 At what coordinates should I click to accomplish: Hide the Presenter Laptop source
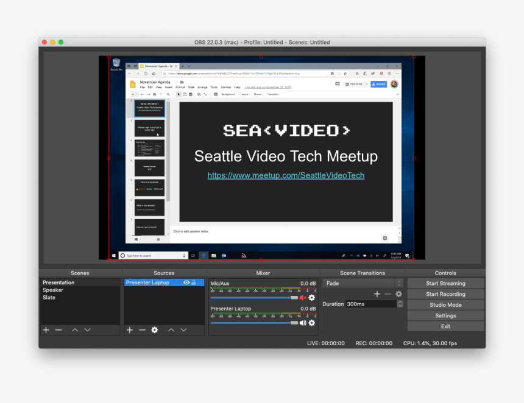[x=186, y=282]
